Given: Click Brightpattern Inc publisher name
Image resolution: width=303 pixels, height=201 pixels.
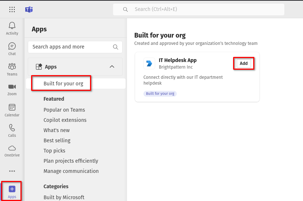Looking at the screenshot, I should pos(176,67).
